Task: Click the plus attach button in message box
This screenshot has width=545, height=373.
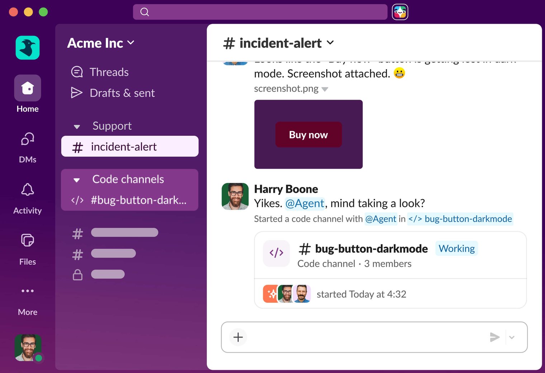Action: coord(238,337)
